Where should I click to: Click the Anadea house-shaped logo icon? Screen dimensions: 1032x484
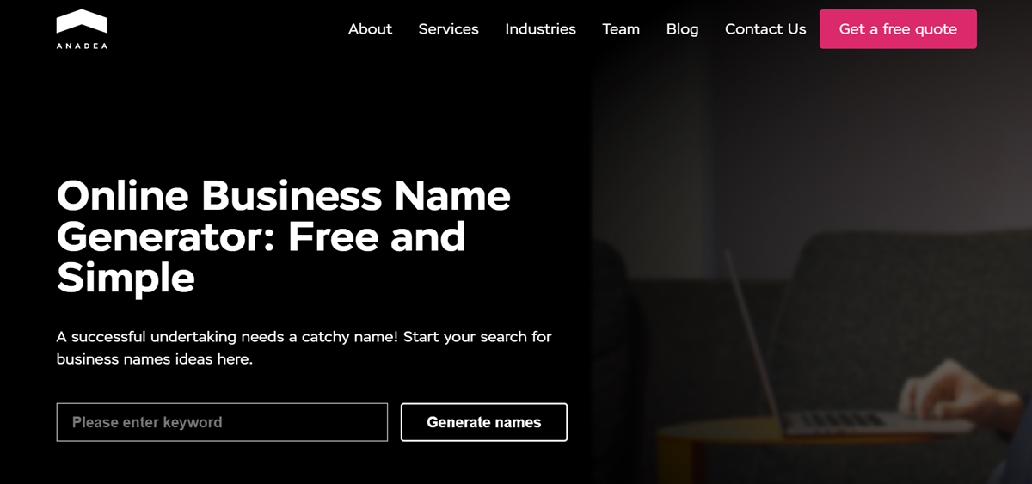coord(82,23)
